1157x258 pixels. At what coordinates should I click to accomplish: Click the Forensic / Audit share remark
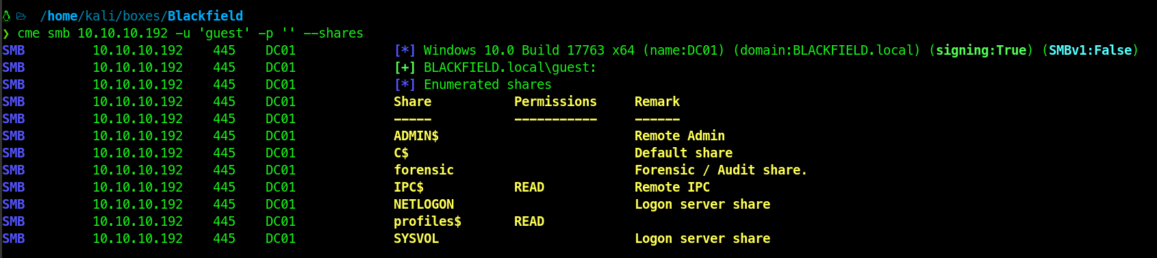pos(721,170)
